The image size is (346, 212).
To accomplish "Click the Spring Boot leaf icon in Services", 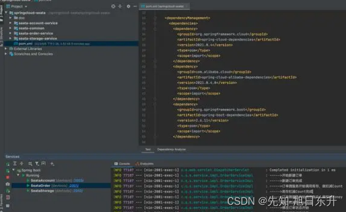I will coord(19,170).
